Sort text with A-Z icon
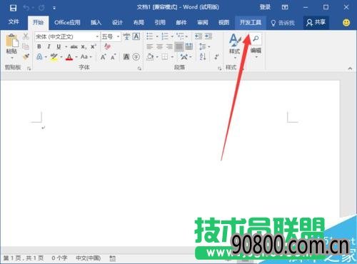This screenshot has width=357, height=264. click(x=203, y=57)
